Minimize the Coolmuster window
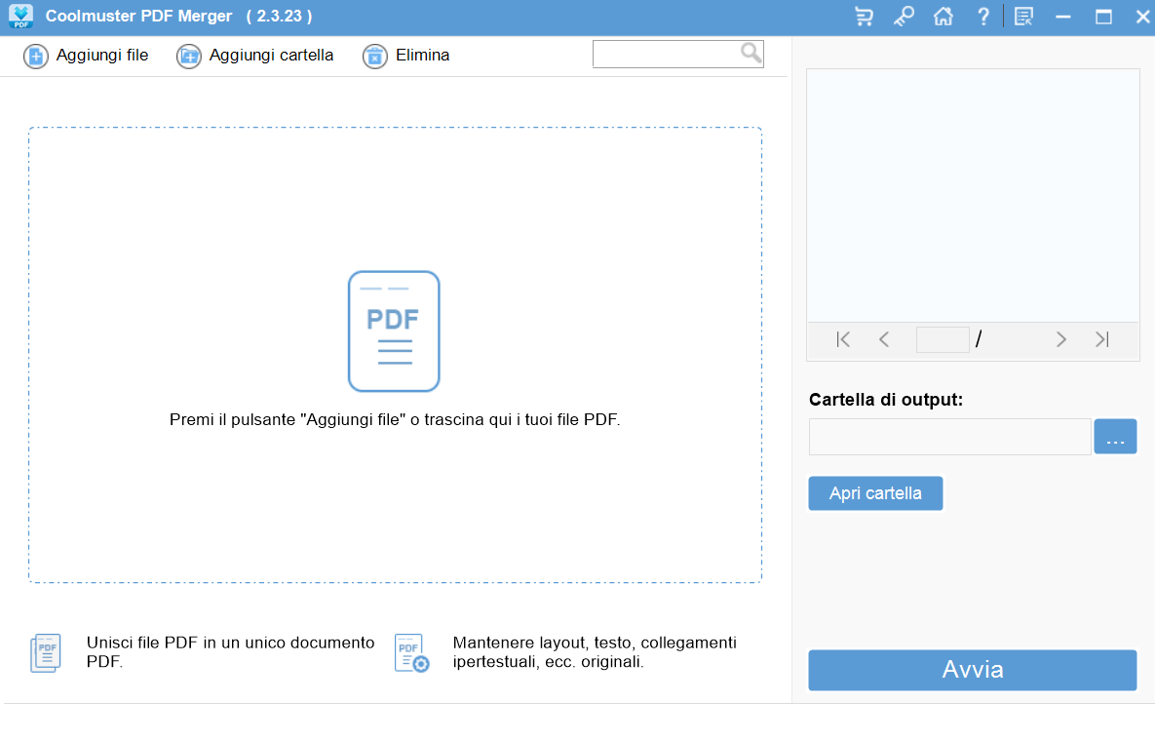1155x741 pixels. point(1063,17)
